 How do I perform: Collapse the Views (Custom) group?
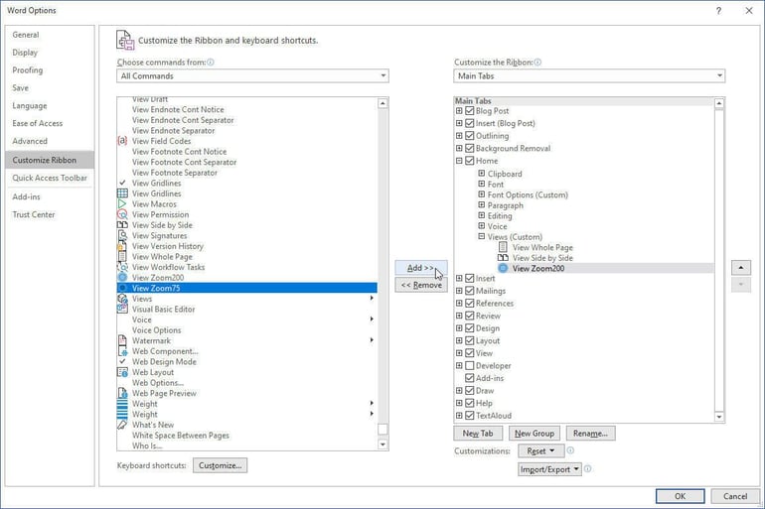481,236
